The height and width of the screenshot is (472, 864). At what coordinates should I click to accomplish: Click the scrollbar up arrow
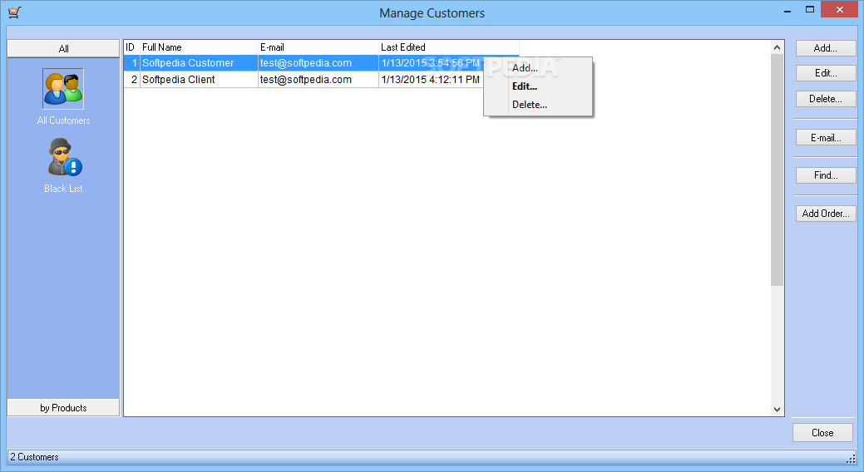click(777, 47)
